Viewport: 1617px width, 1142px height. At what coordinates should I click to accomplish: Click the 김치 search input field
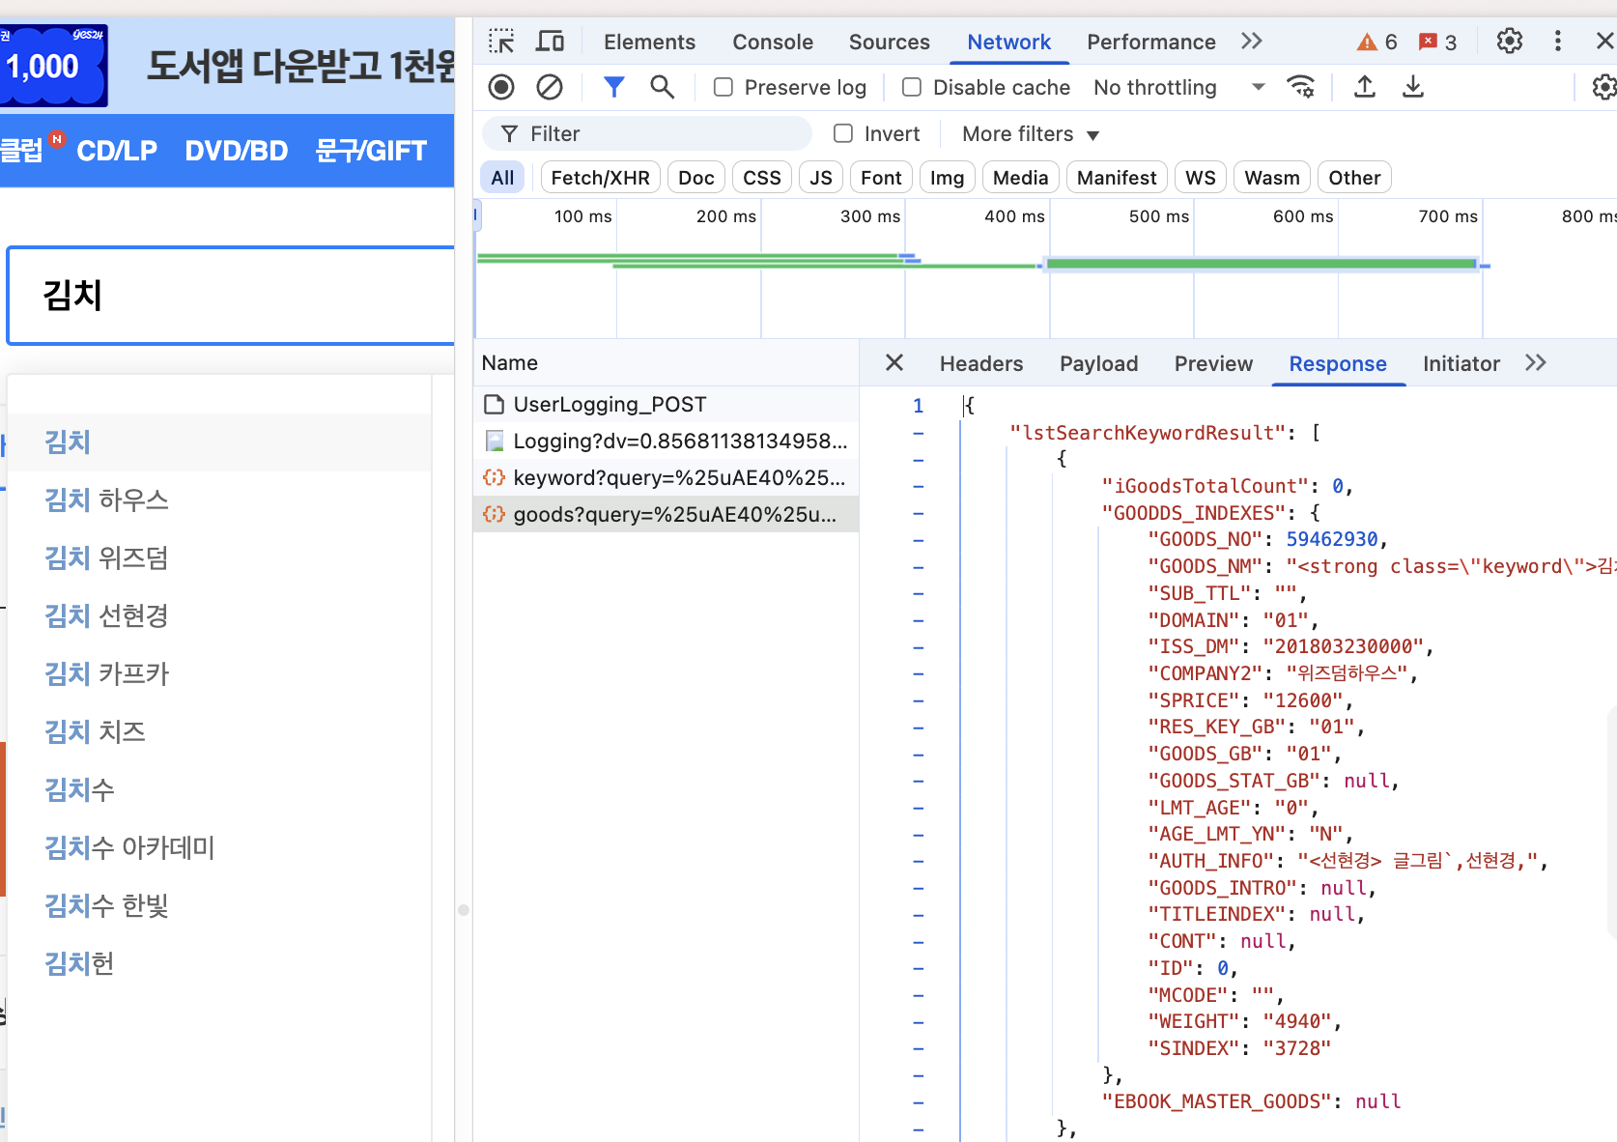(232, 295)
